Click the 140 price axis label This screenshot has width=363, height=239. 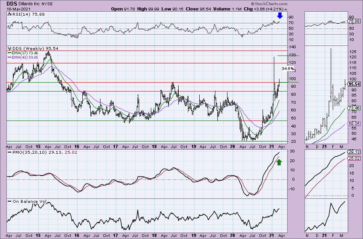tap(292, 47)
